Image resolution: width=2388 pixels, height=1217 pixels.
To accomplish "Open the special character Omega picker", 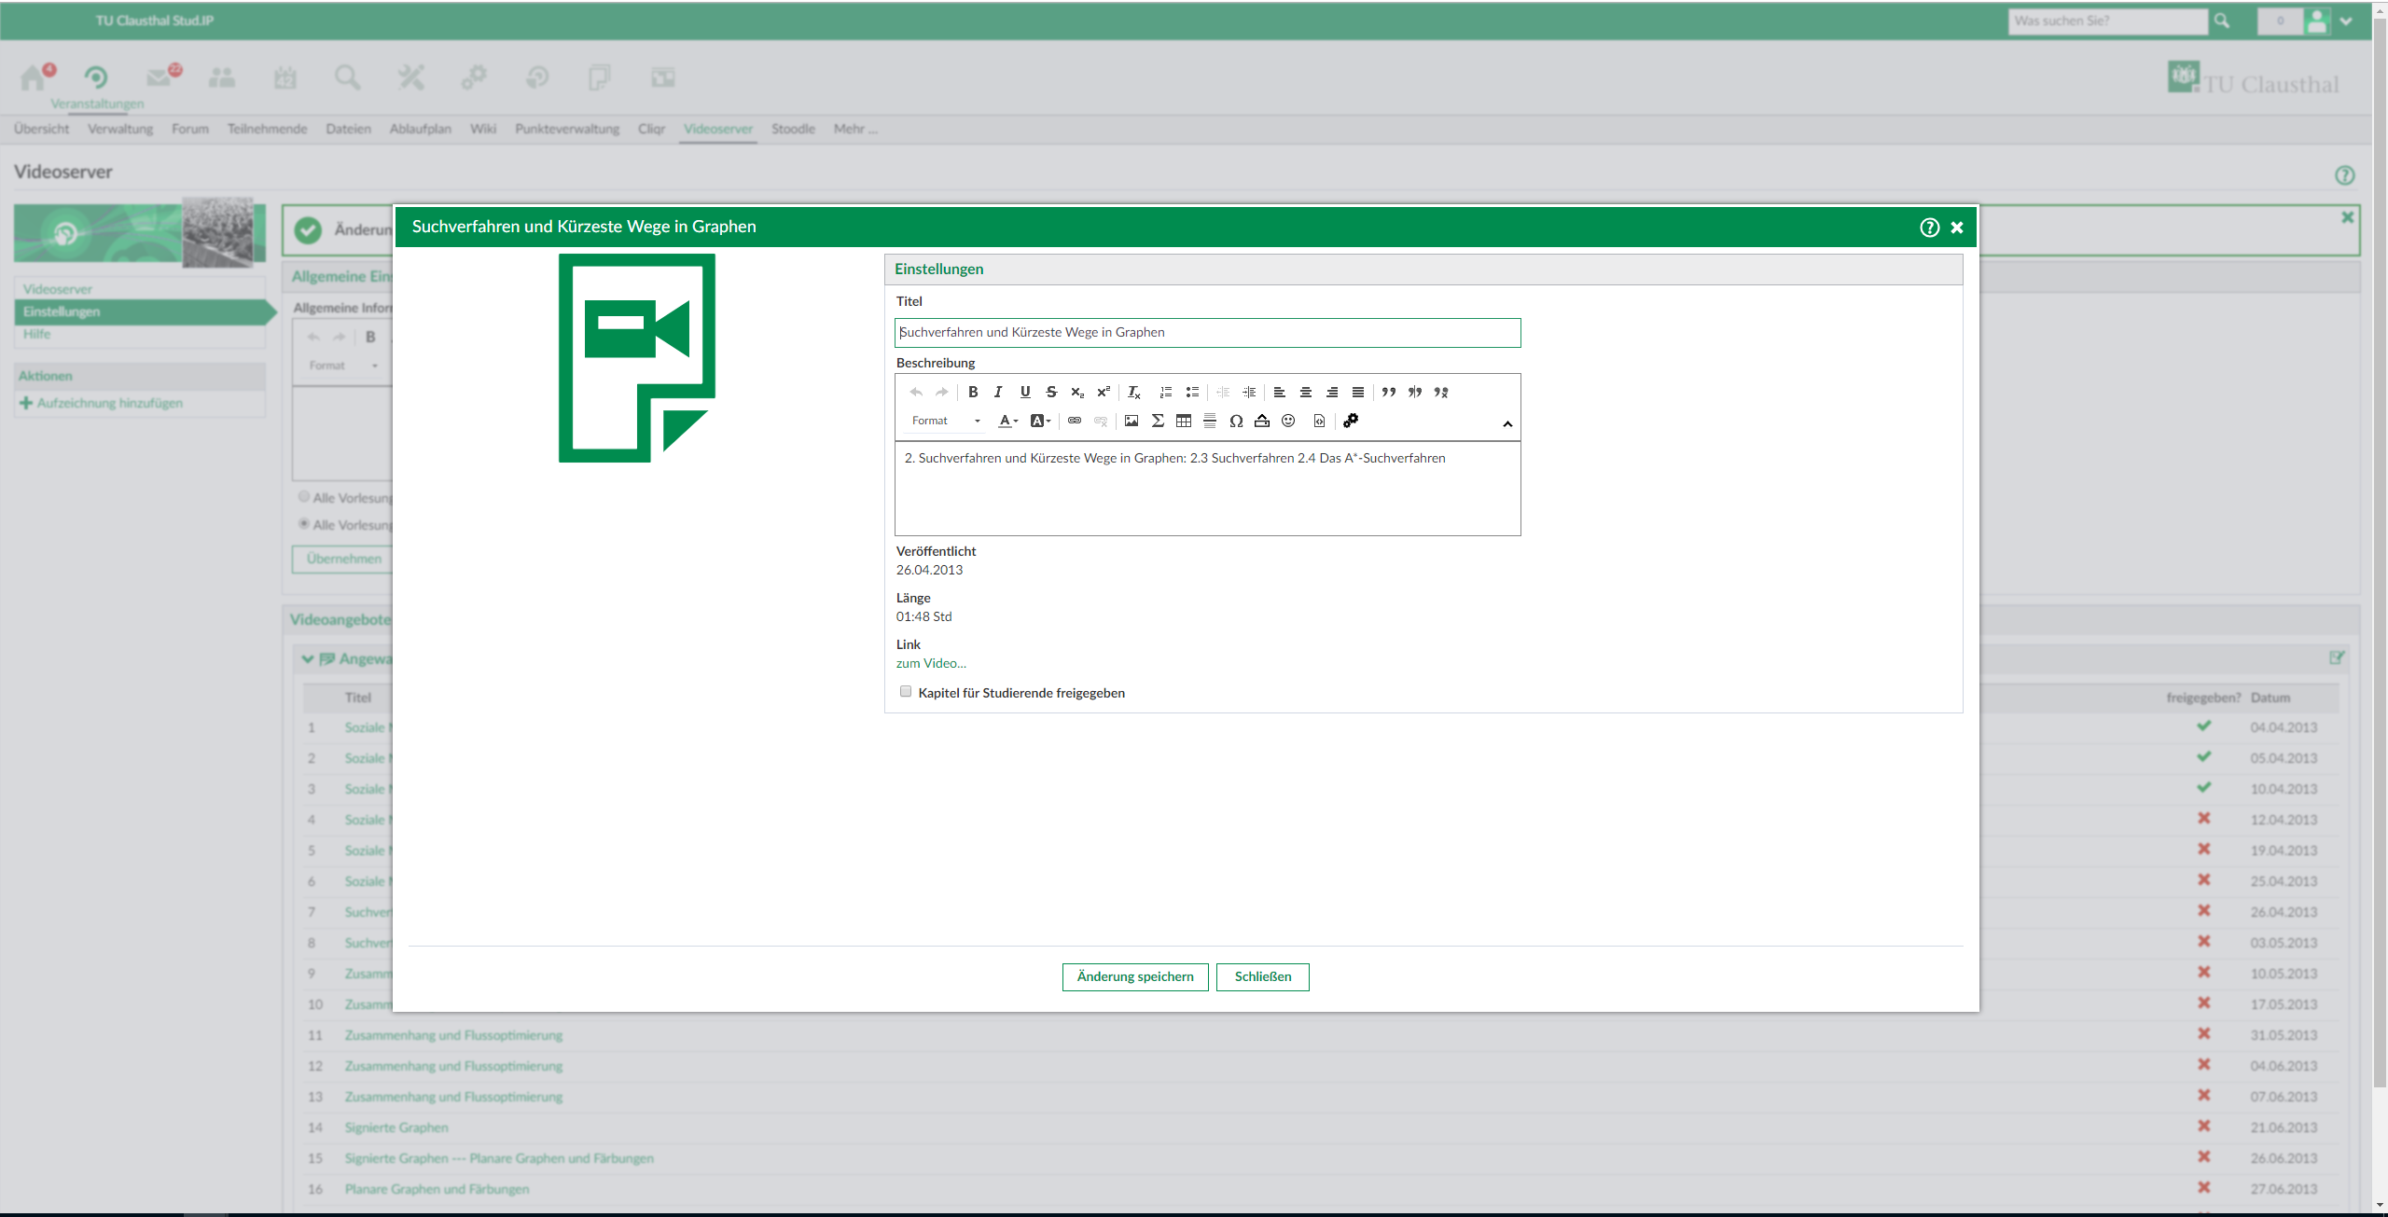I will pos(1236,421).
